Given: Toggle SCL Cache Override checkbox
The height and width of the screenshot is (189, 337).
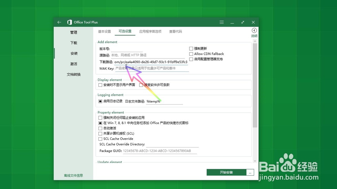Looking at the screenshot, I should (100, 139).
